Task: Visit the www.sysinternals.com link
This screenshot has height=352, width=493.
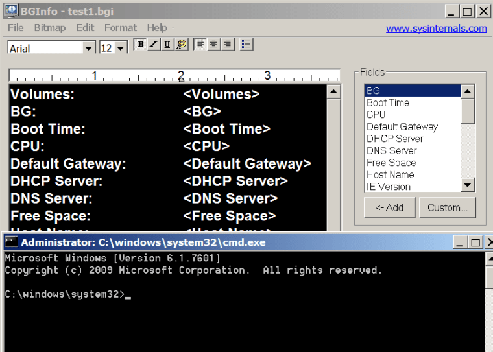Action: pyautogui.click(x=436, y=29)
